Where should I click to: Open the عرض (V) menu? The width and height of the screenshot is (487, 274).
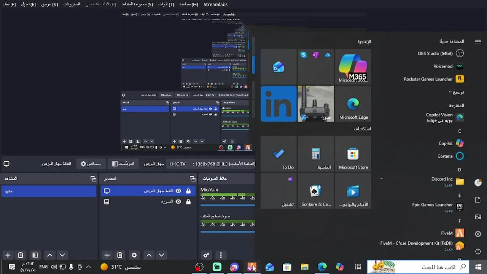tap(50, 5)
